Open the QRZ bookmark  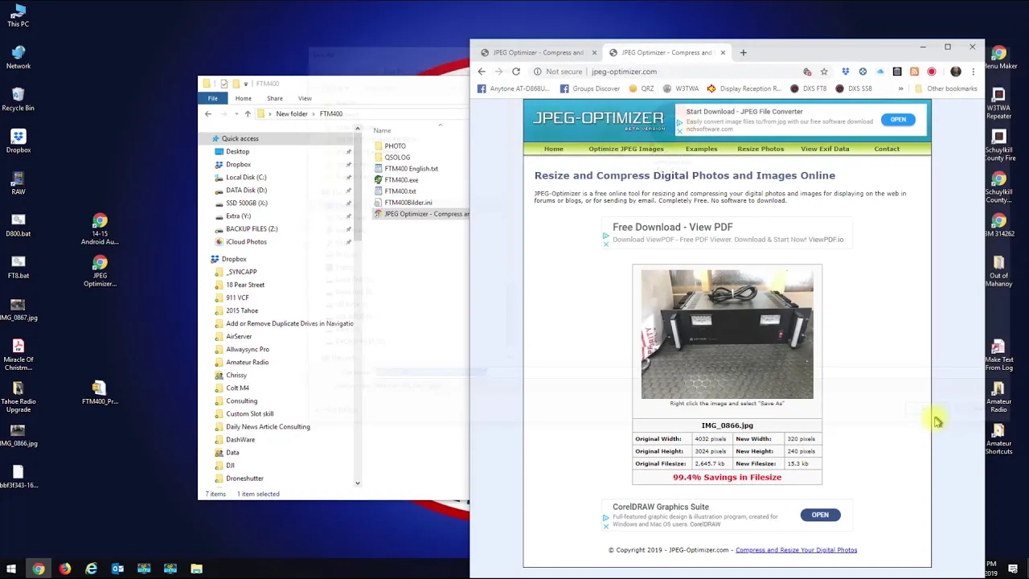pyautogui.click(x=642, y=88)
